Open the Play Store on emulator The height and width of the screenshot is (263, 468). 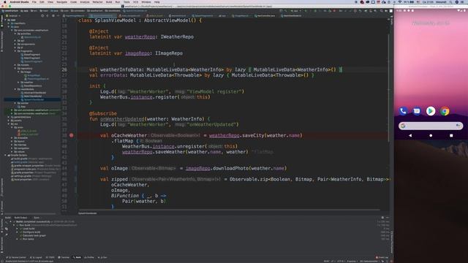click(431, 111)
